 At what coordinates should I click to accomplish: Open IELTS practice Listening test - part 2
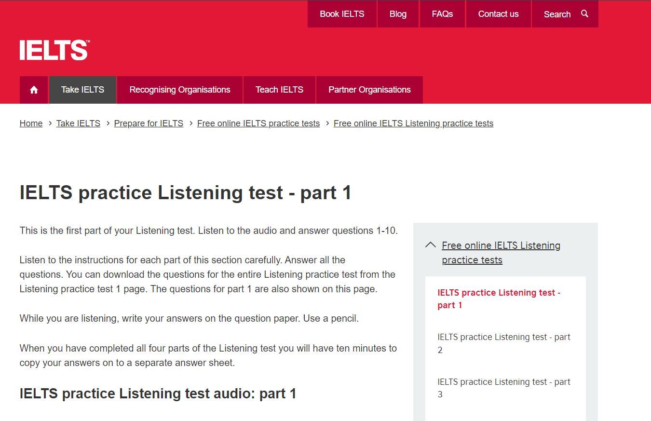point(504,343)
